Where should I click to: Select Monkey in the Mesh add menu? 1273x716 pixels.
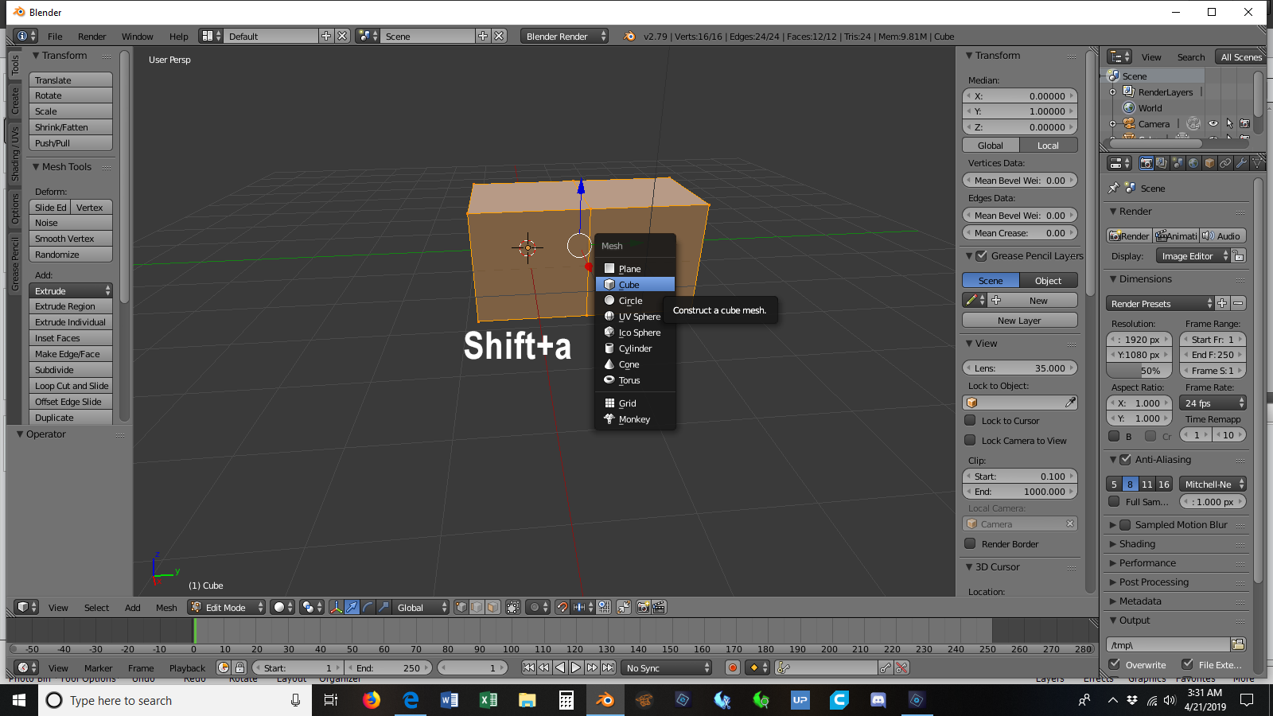coord(635,419)
